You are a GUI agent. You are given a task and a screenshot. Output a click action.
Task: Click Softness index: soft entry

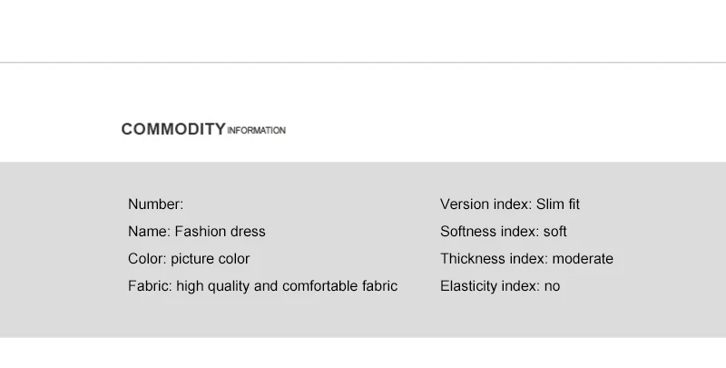504,232
